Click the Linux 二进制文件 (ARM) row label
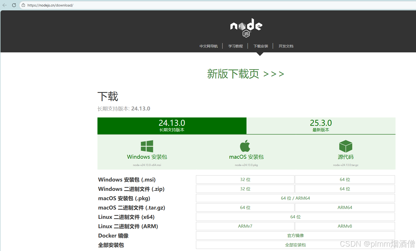The width and height of the screenshot is (416, 251). coord(128,226)
